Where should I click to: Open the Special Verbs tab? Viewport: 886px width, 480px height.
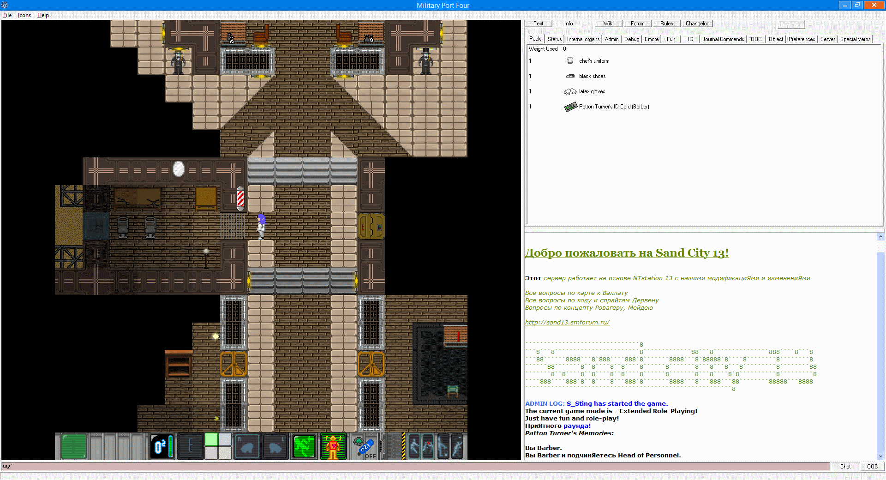point(856,39)
